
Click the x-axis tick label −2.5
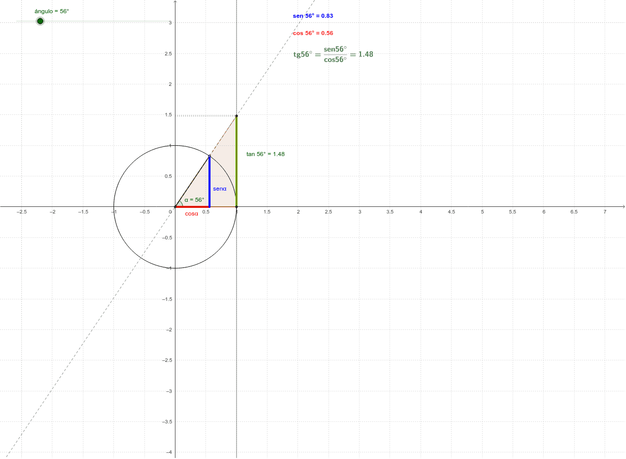21,211
